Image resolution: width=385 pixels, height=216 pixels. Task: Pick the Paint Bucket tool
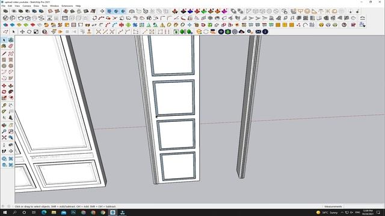click(x=4, y=46)
